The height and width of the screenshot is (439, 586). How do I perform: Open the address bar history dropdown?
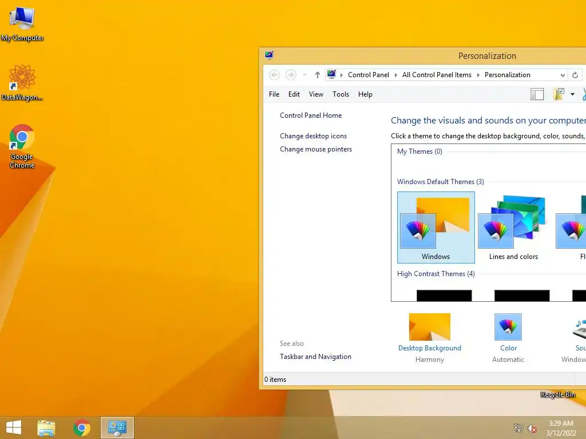point(563,75)
